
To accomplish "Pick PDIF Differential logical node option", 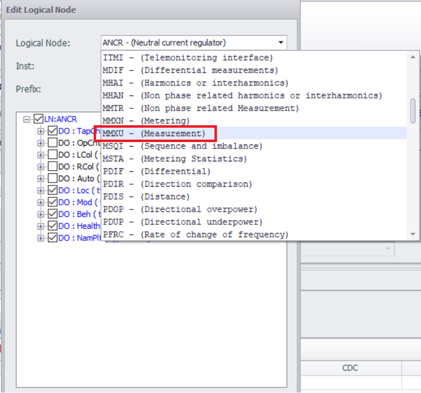I will 157,171.
